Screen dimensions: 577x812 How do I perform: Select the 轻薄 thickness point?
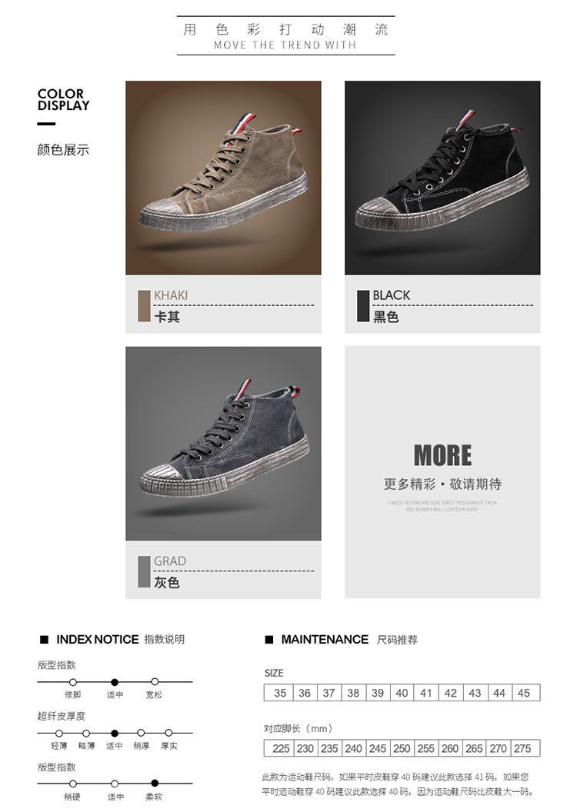click(59, 734)
